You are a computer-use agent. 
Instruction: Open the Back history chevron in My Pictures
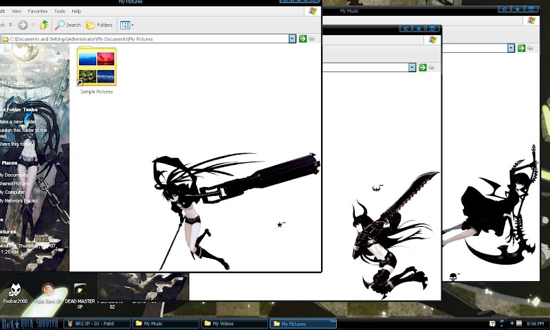[x=10, y=25]
